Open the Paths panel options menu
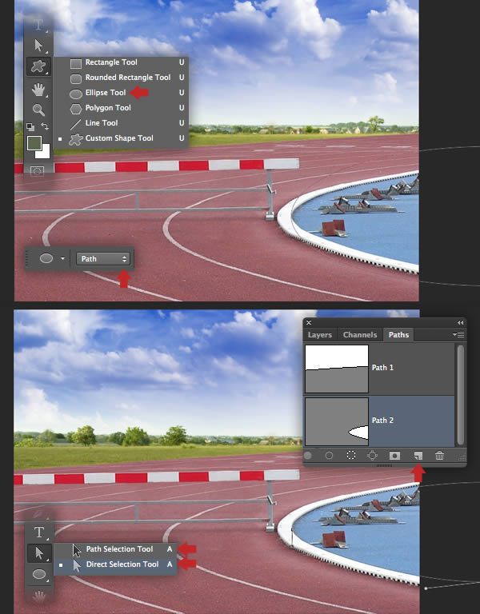 click(x=458, y=334)
